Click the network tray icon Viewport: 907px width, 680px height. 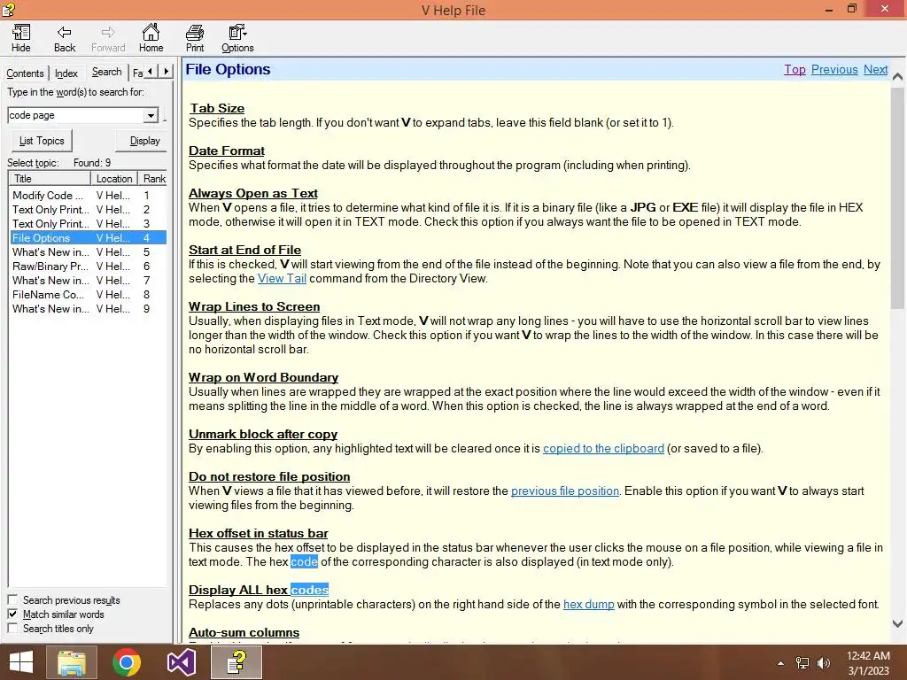pos(802,663)
